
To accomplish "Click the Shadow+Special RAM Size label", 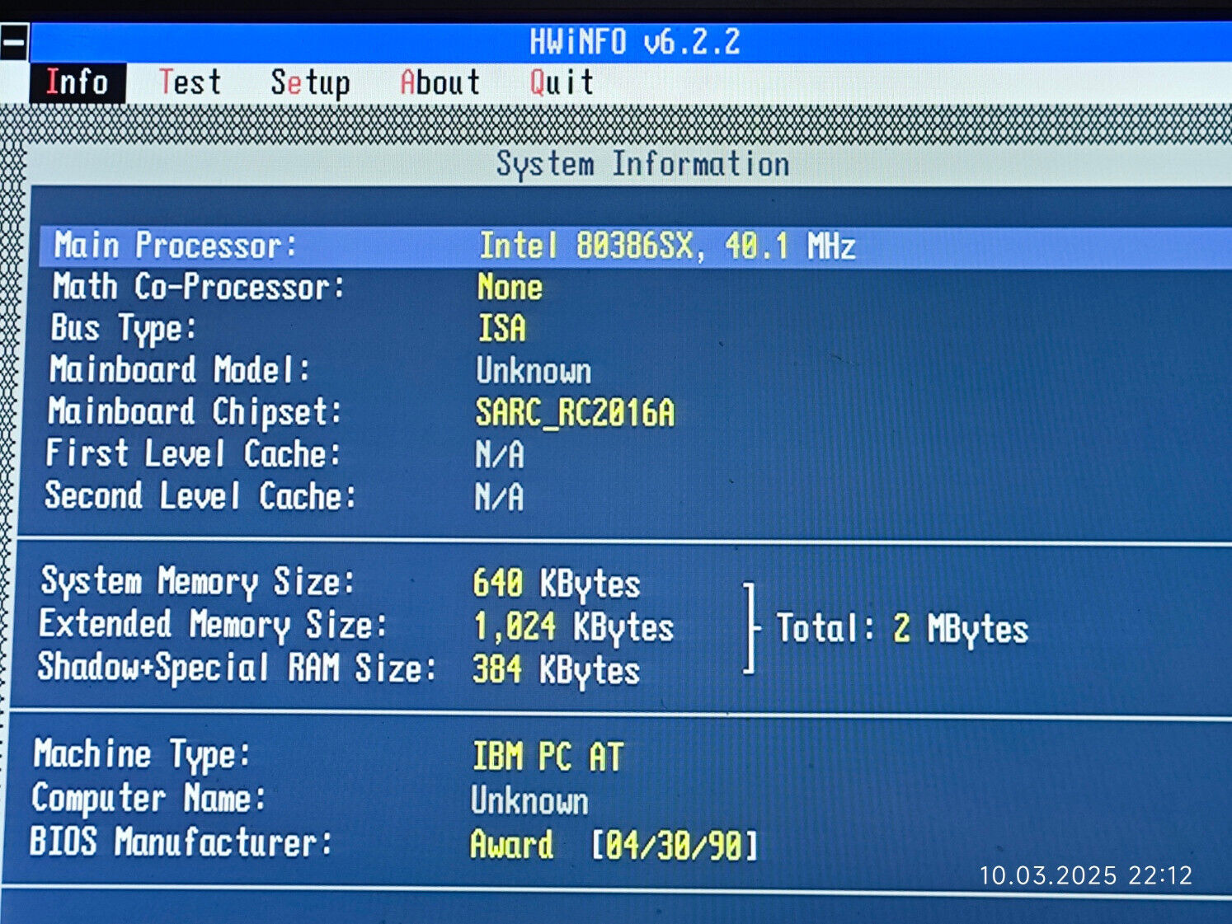I will (x=236, y=668).
